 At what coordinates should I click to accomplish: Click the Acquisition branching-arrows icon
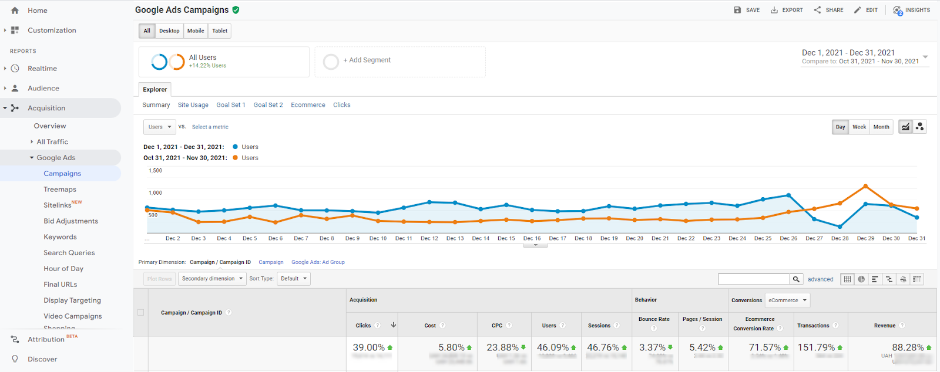15,108
